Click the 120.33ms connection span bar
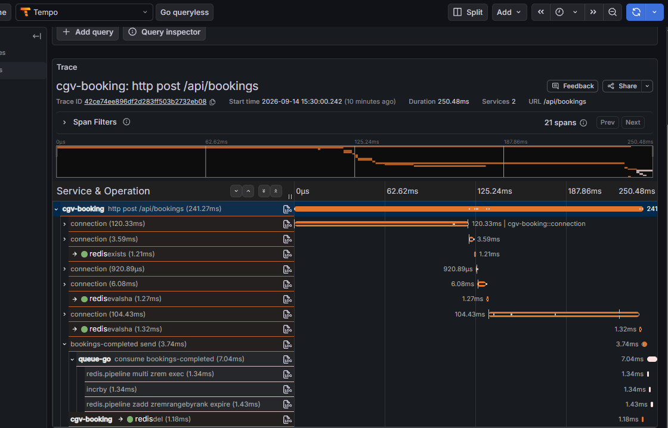This screenshot has height=428, width=668. pos(381,224)
